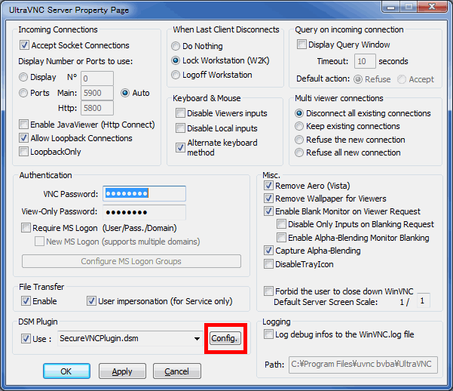Choose Logoff Workstation on last disconnect

tap(176, 75)
